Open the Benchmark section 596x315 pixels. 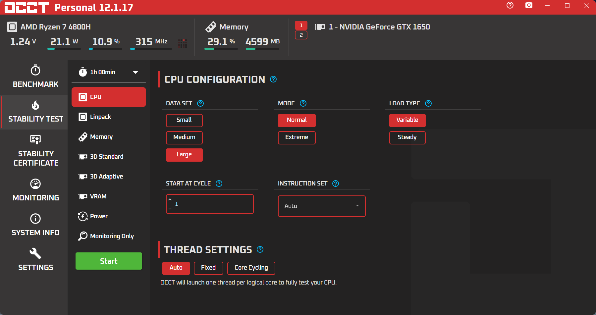(x=35, y=77)
